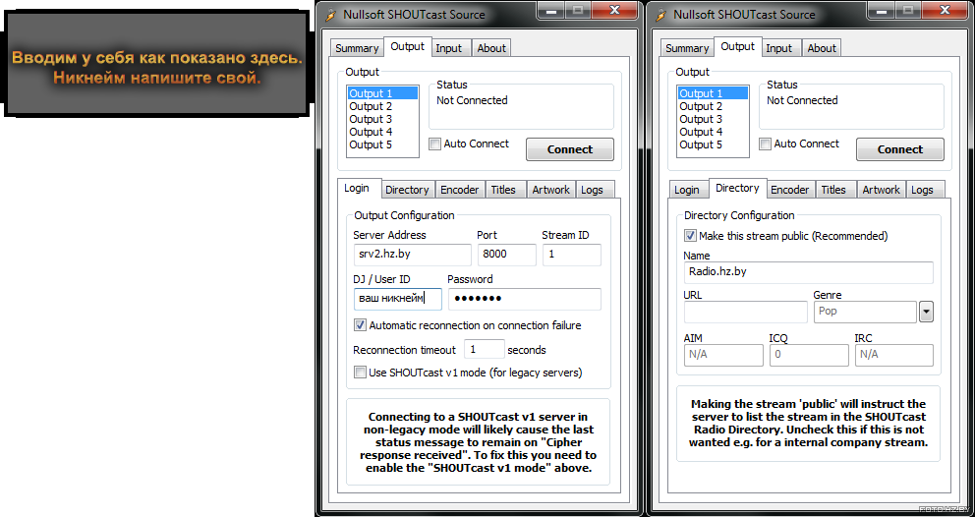975x517 pixels.
Task: Click the Password field
Action: (x=525, y=299)
